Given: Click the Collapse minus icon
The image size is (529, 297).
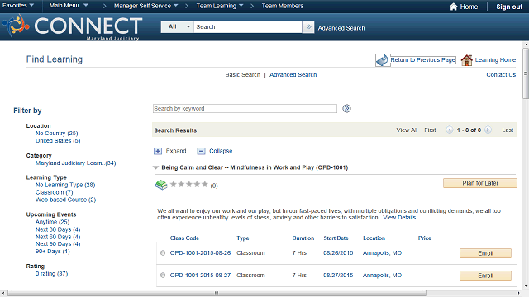Looking at the screenshot, I should click(x=201, y=151).
